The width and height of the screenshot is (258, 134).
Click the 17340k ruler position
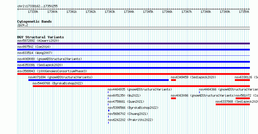coord(52,12)
